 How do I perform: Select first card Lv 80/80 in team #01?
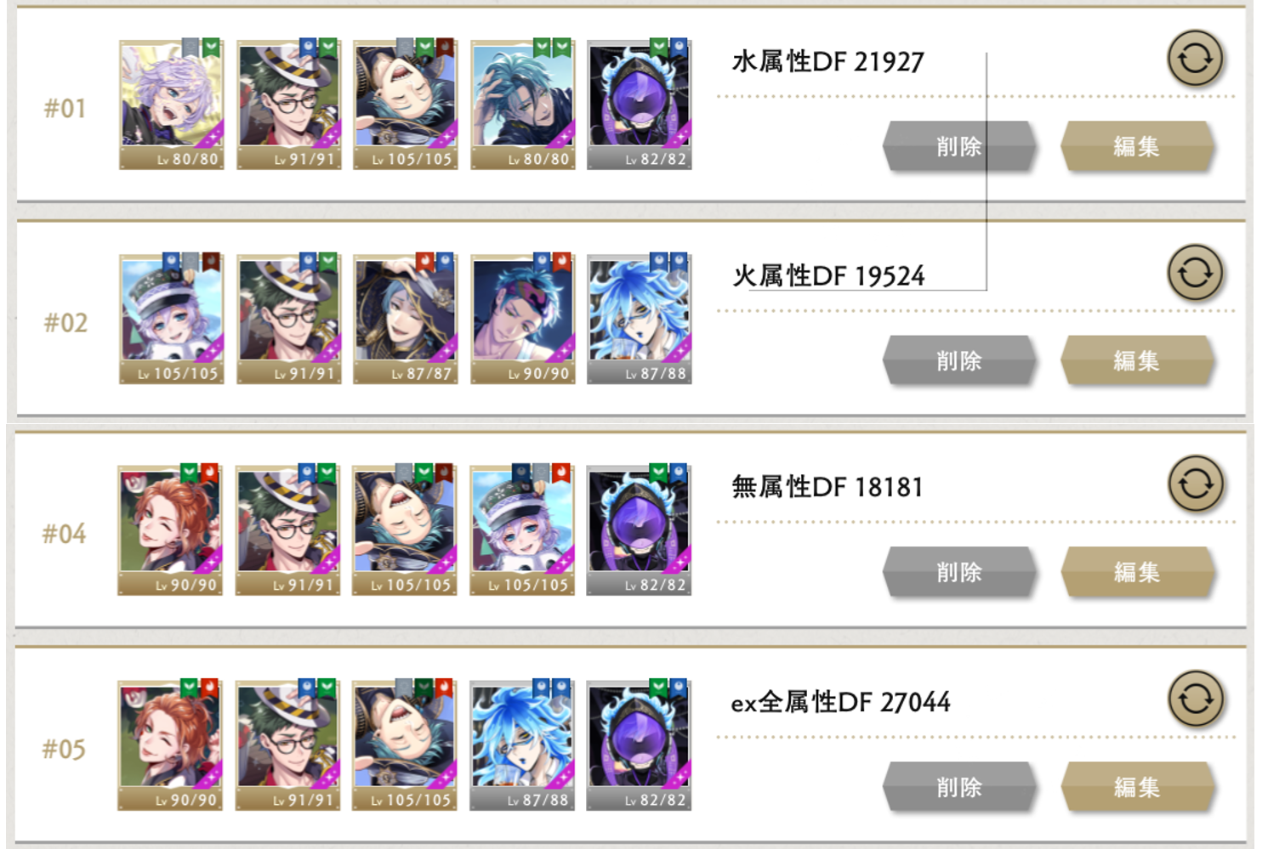pos(171,105)
